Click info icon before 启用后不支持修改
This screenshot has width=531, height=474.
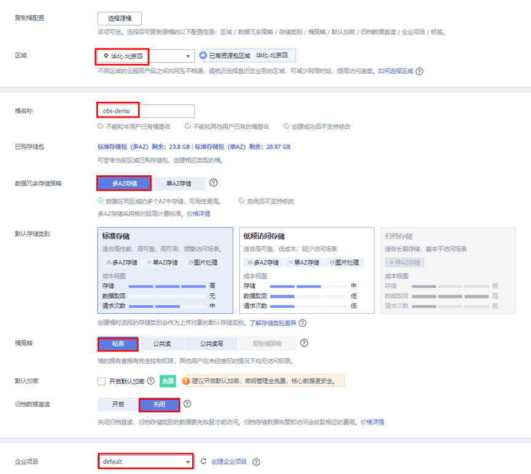[241, 201]
